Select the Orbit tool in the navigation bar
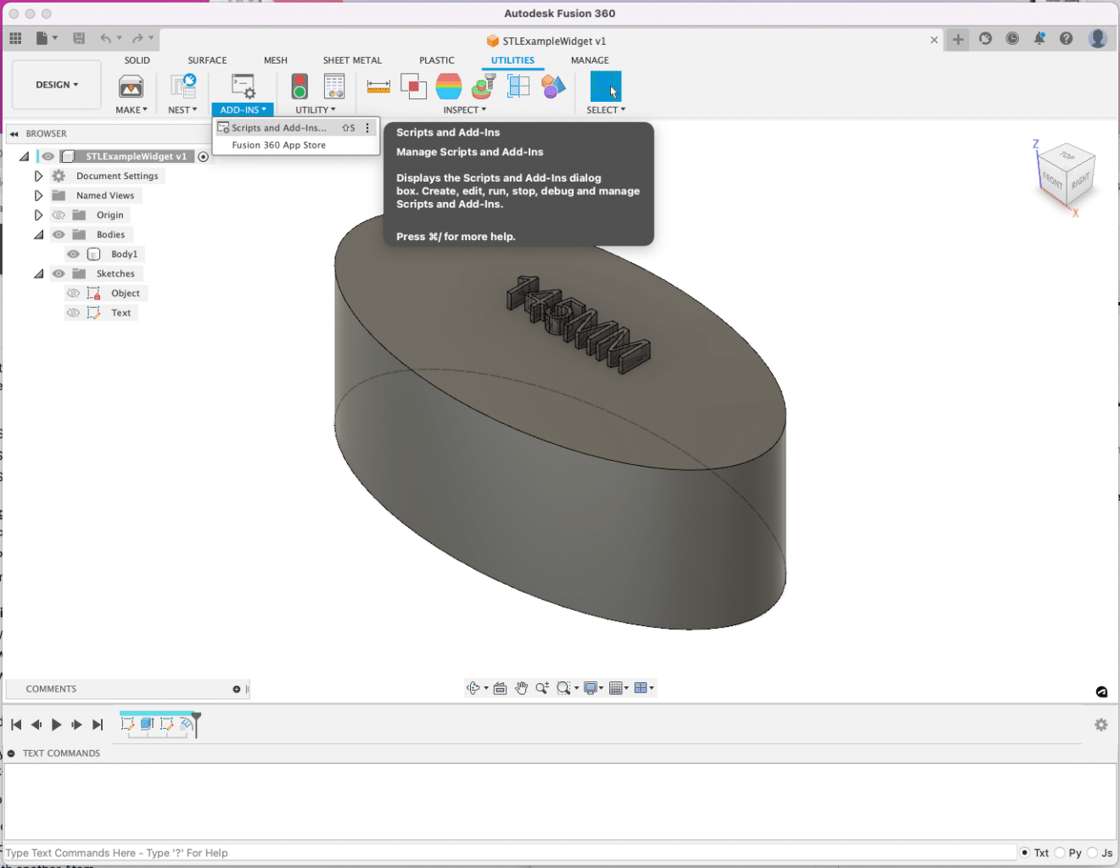The height and width of the screenshot is (868, 1120). 473,687
